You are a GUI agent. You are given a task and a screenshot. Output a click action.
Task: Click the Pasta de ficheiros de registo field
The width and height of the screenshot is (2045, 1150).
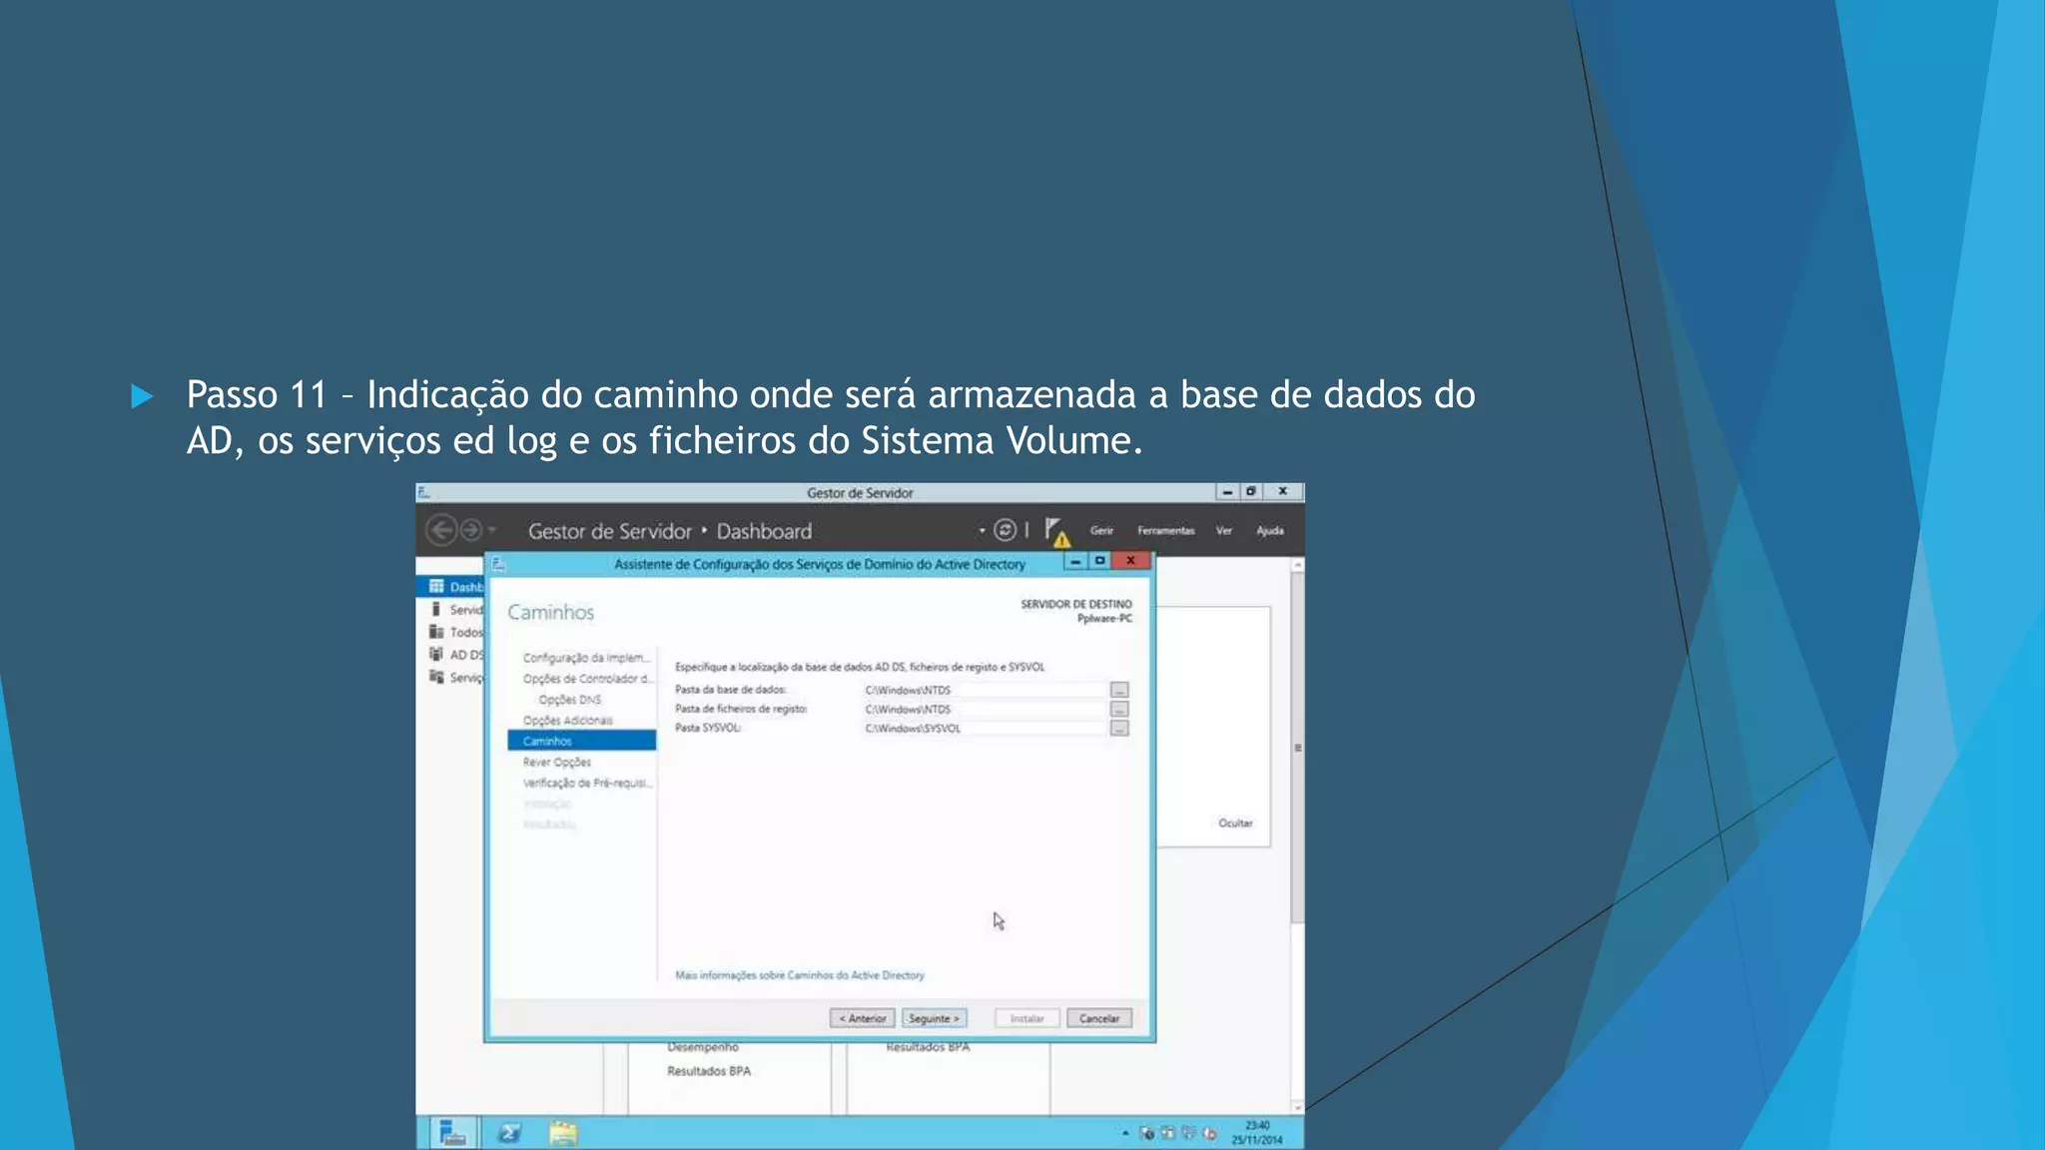(985, 709)
